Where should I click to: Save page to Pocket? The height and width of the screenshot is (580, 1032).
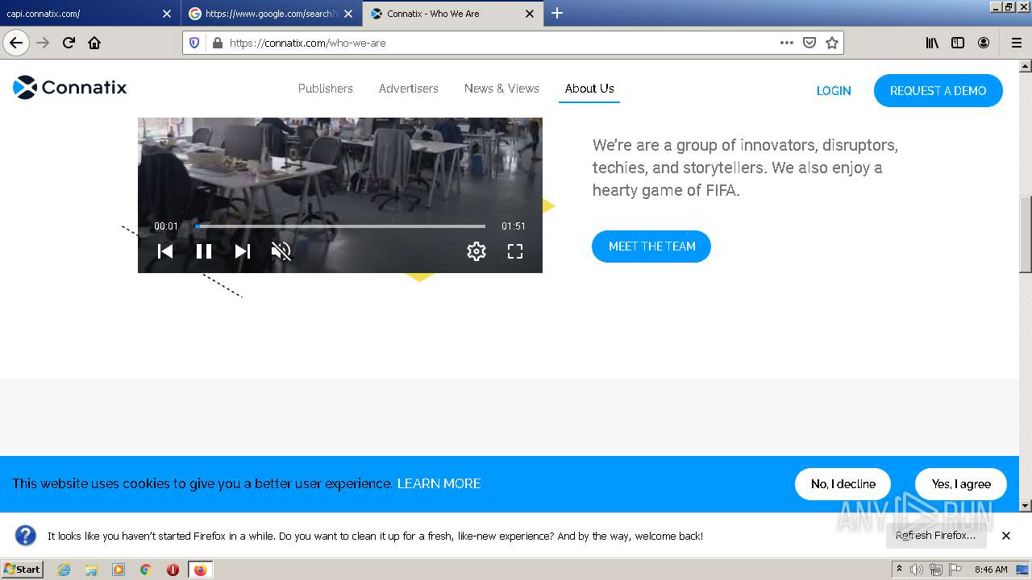[x=809, y=43]
